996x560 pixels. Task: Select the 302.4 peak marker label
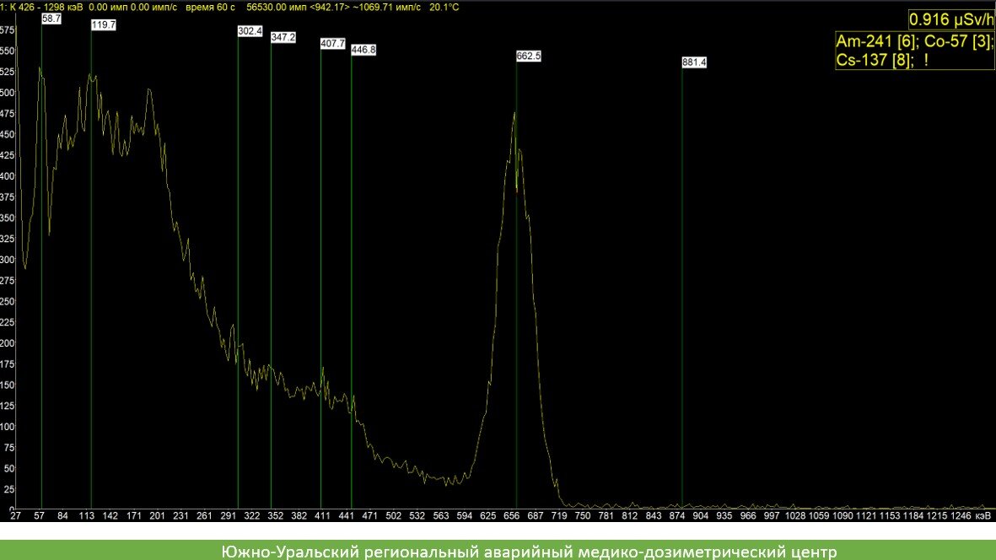pyautogui.click(x=250, y=31)
